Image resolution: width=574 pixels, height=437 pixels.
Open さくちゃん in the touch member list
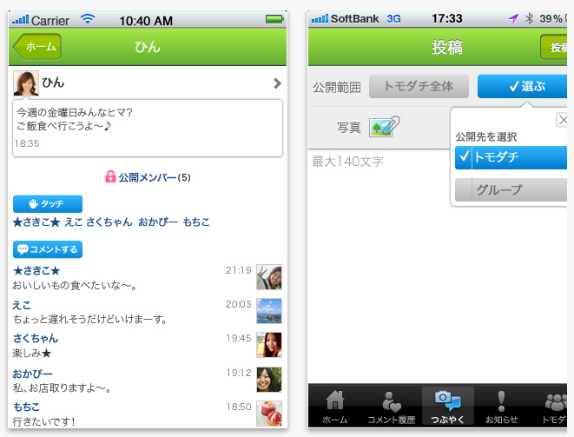(109, 222)
